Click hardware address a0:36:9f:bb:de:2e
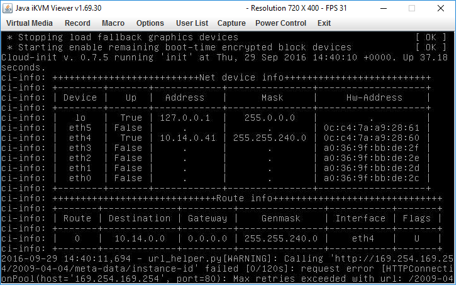 (371, 158)
